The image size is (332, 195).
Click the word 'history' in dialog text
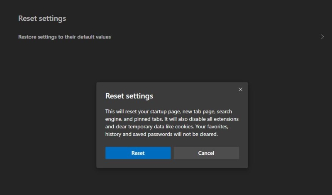(x=113, y=135)
